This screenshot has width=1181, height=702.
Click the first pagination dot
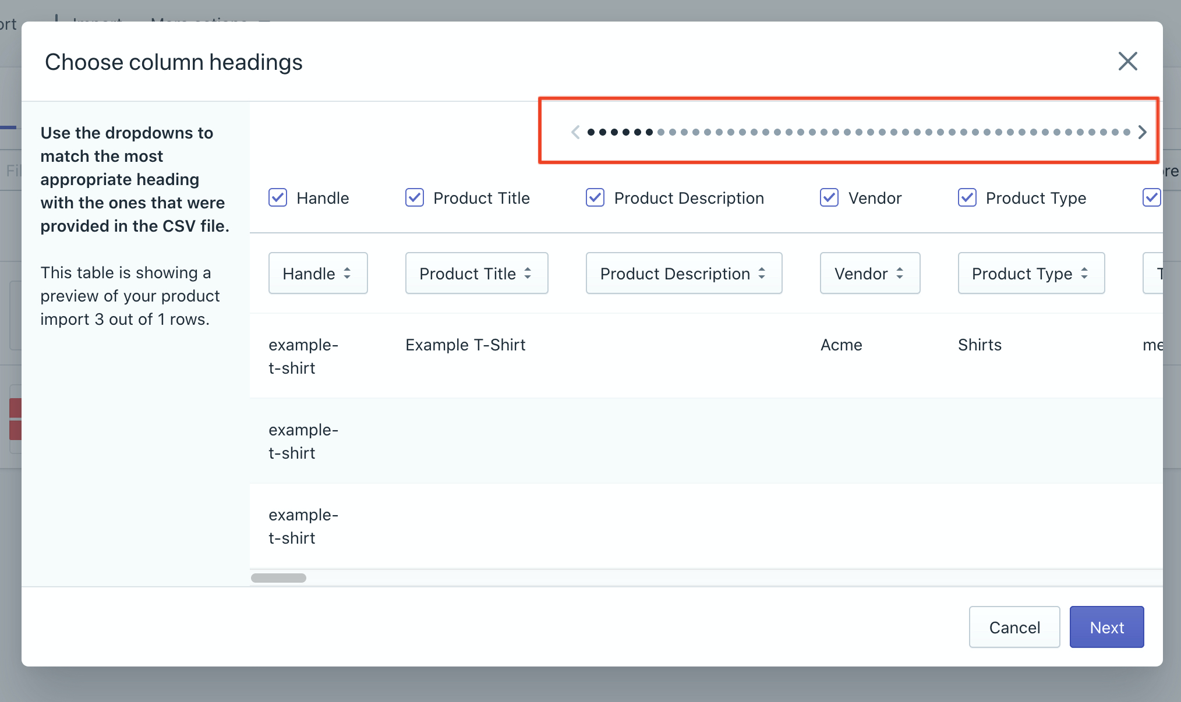[591, 132]
